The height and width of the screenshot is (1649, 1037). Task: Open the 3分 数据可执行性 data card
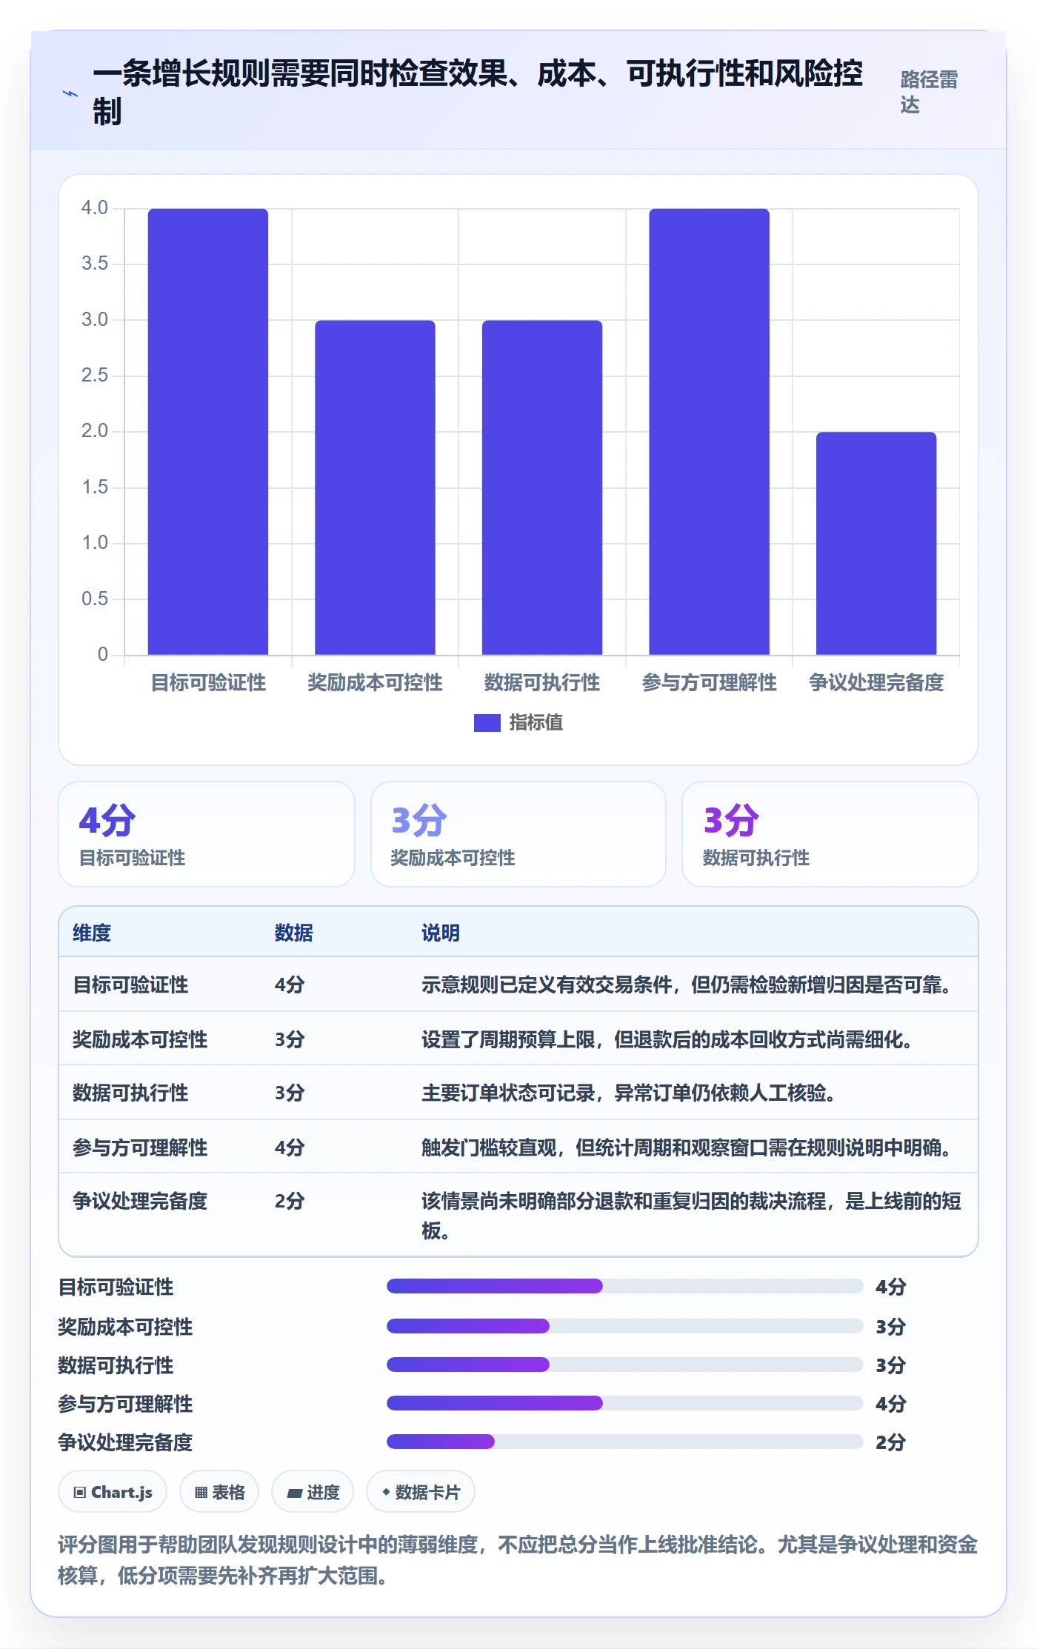pos(830,834)
